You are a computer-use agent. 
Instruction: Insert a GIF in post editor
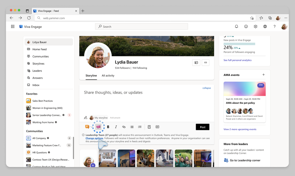157,127
